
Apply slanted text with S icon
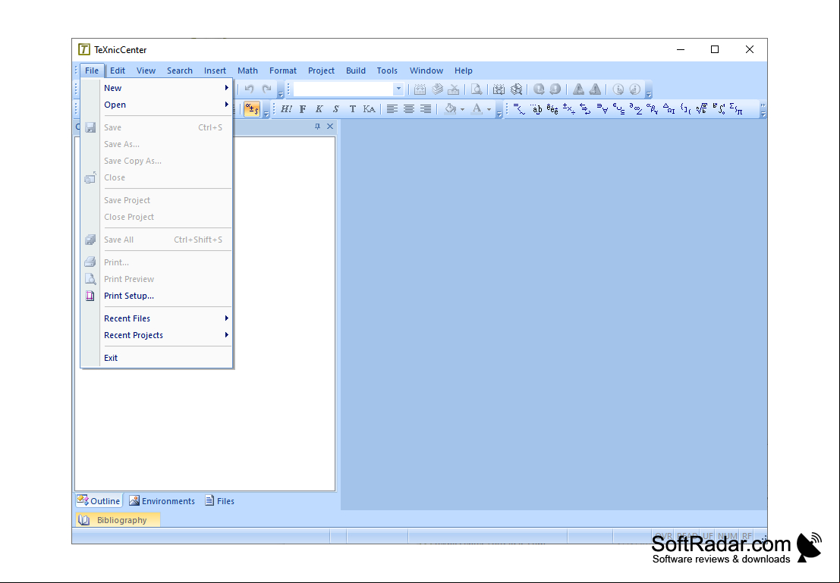336,109
